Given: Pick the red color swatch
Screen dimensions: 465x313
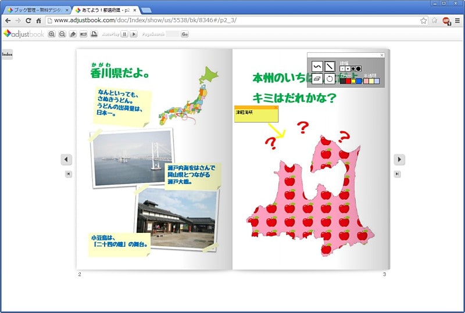Looking at the screenshot, I should (349, 81).
